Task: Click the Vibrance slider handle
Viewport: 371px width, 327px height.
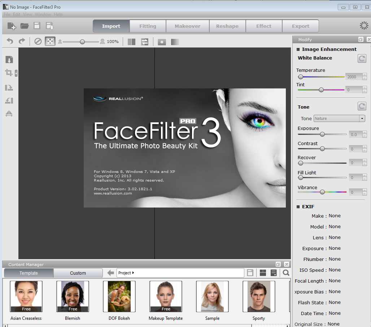Action: [322, 192]
